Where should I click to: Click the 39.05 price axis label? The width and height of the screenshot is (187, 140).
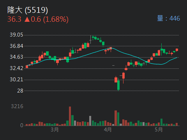pyautogui.click(x=16, y=35)
